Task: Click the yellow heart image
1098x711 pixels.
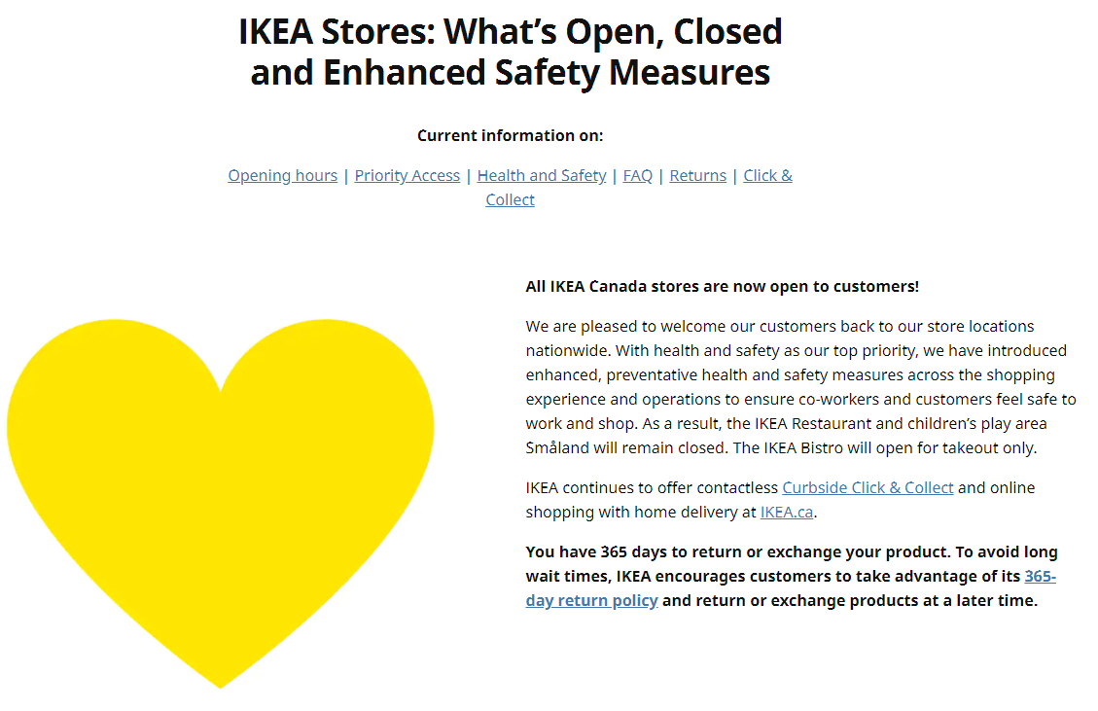Action: (220, 502)
